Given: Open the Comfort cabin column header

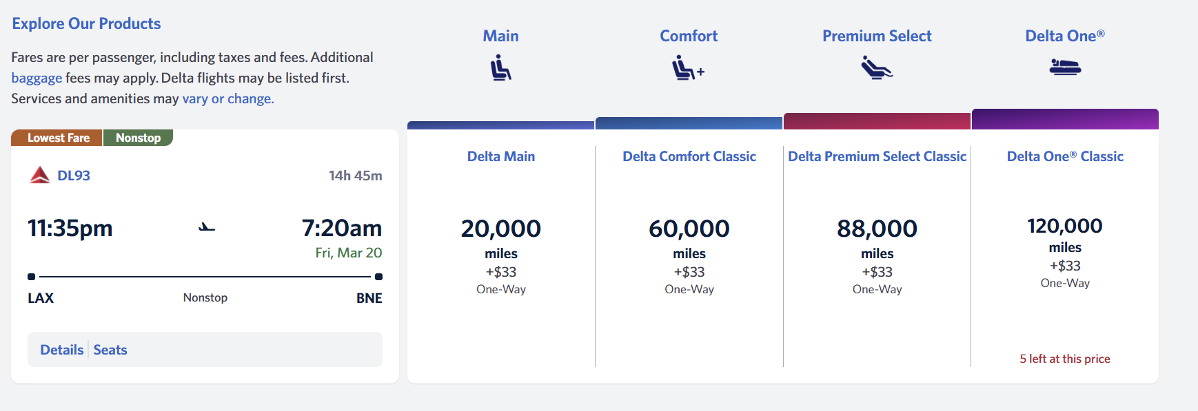Looking at the screenshot, I should (689, 36).
